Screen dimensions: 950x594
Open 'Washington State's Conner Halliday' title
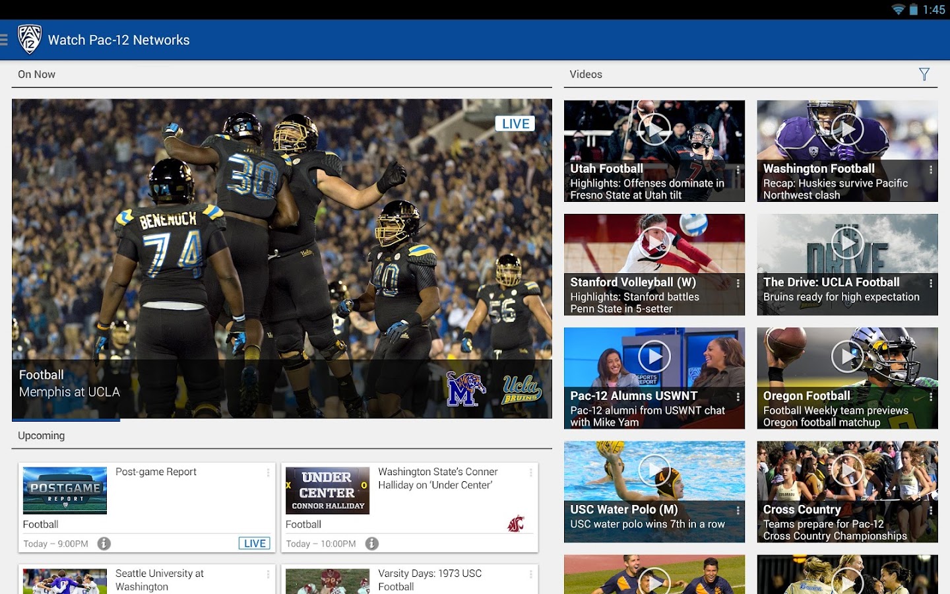(438, 478)
